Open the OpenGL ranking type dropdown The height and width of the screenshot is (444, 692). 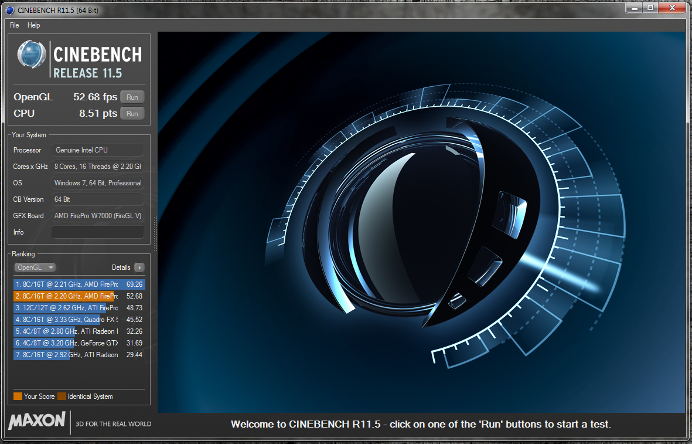(35, 267)
